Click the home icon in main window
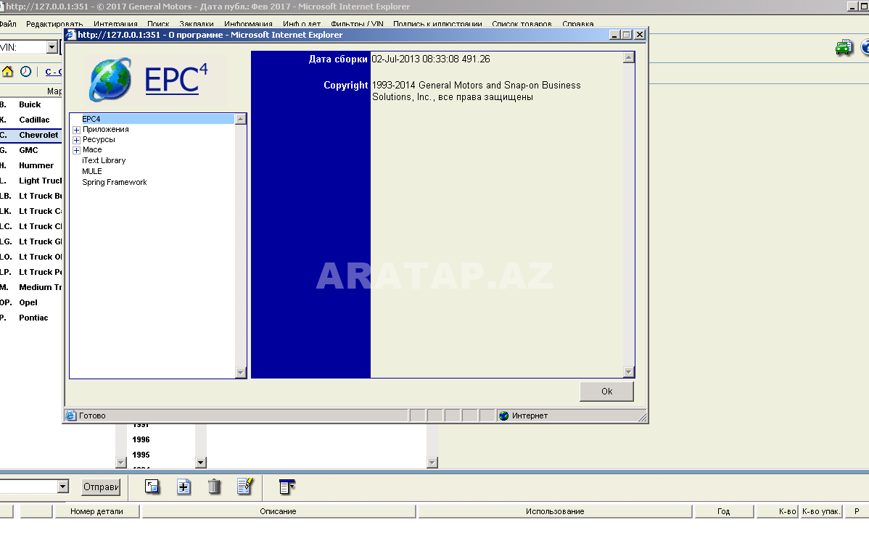869x554 pixels. point(7,72)
